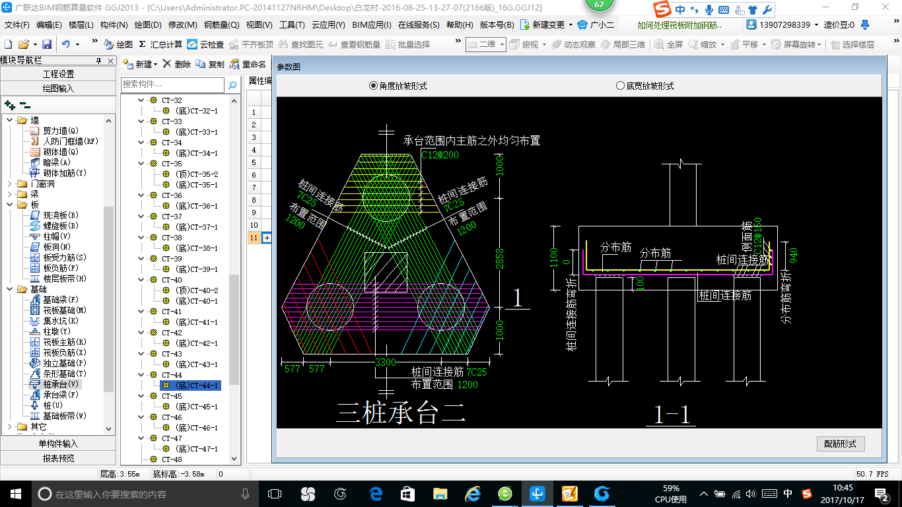Click the new file icon in toolbar
Screen dimensions: 902x507
click(8, 44)
